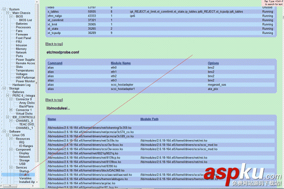284x189 pixels.
Task: Sort by the Command column header
Action: tap(55, 63)
